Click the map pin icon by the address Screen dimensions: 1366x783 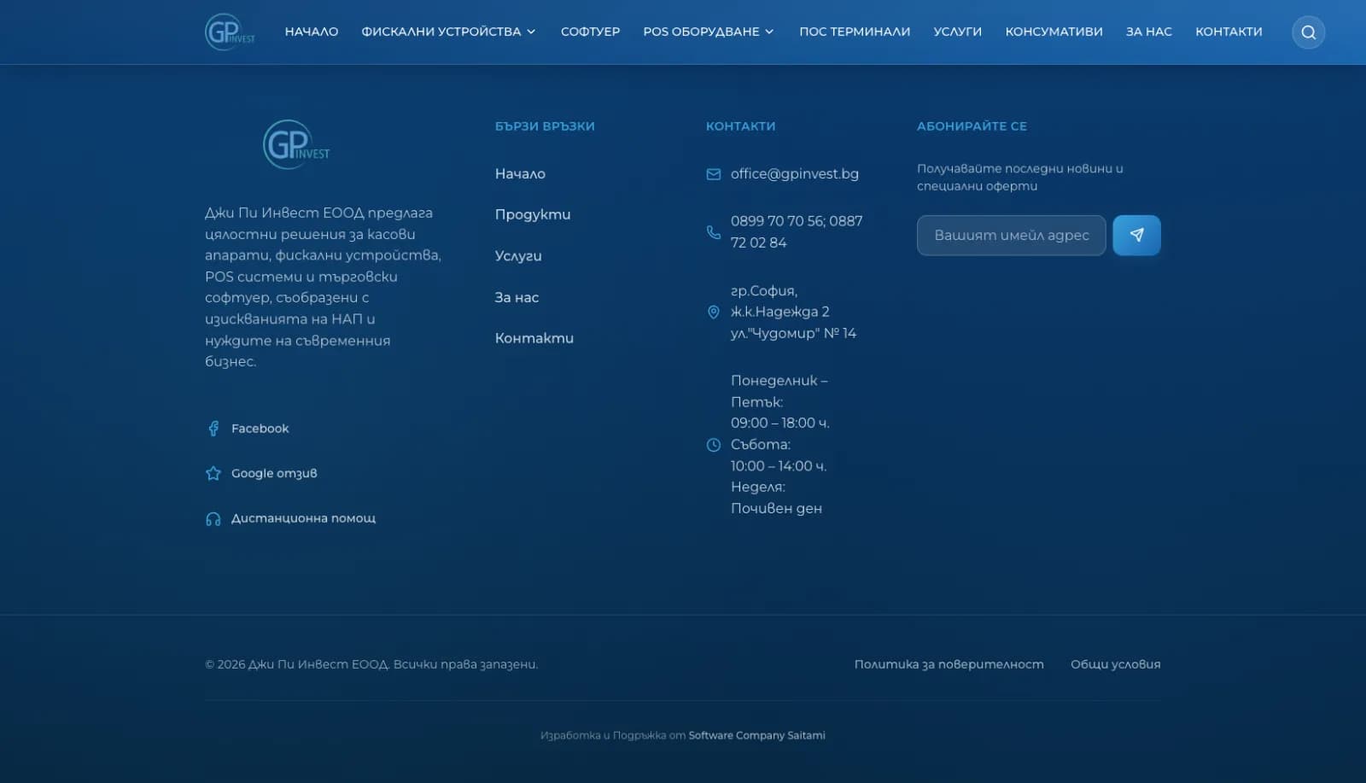click(x=714, y=313)
